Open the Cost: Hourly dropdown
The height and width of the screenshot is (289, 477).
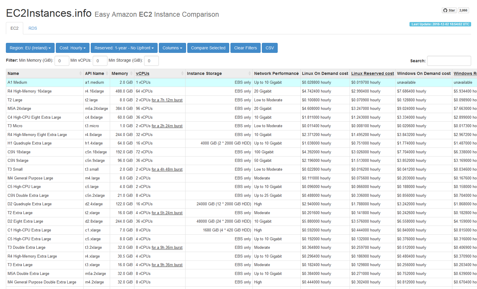pos(73,48)
